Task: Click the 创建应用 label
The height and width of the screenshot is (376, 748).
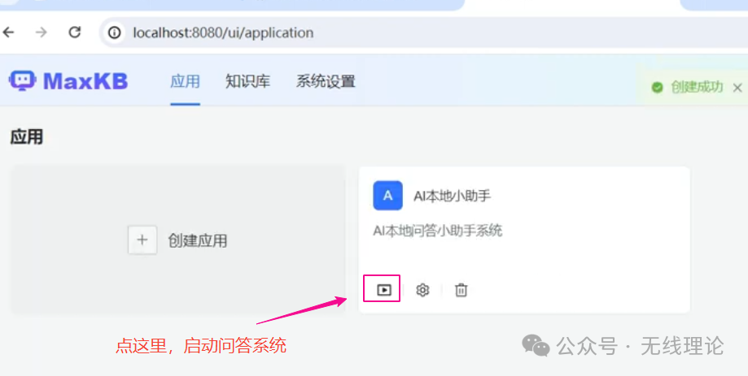Action: (x=198, y=241)
